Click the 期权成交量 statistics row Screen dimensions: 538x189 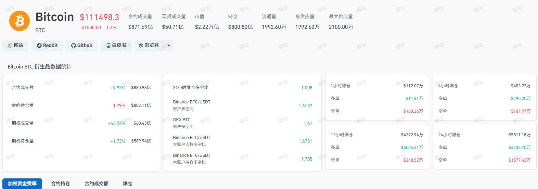[x=81, y=123]
